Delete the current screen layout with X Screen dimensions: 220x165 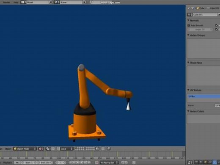click(x=51, y=2)
